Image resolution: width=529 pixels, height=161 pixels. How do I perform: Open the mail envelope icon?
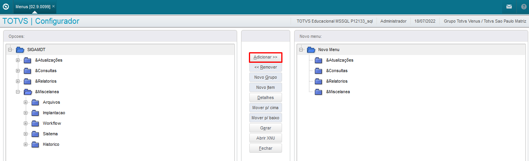[509, 7]
